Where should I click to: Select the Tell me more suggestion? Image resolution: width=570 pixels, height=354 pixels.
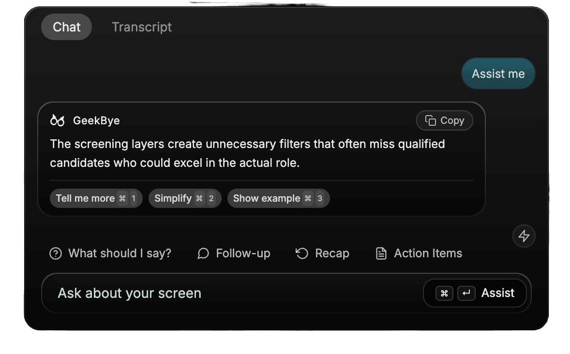click(x=96, y=198)
